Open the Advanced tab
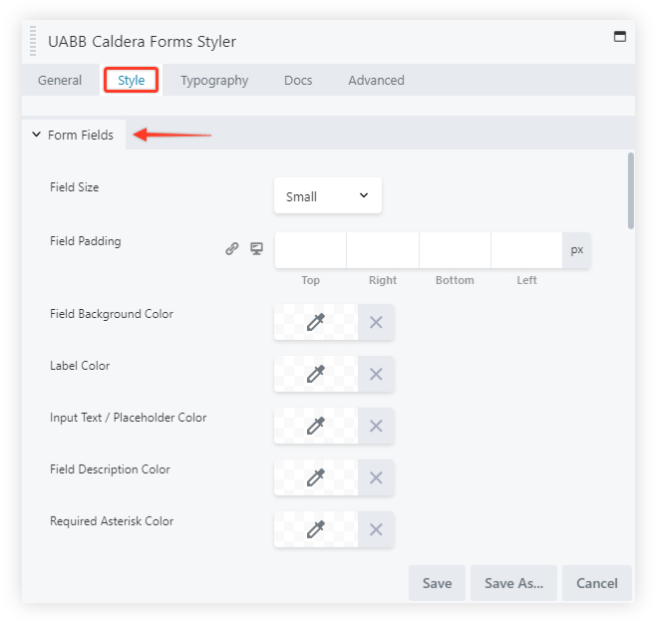This screenshot has width=657, height=622. pyautogui.click(x=376, y=81)
